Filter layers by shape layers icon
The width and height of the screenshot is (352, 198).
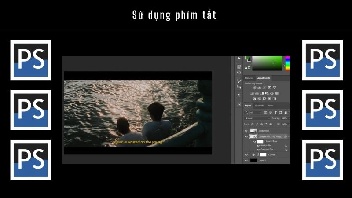tap(280, 112)
